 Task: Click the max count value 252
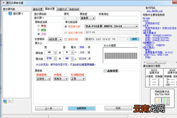point(82,47)
